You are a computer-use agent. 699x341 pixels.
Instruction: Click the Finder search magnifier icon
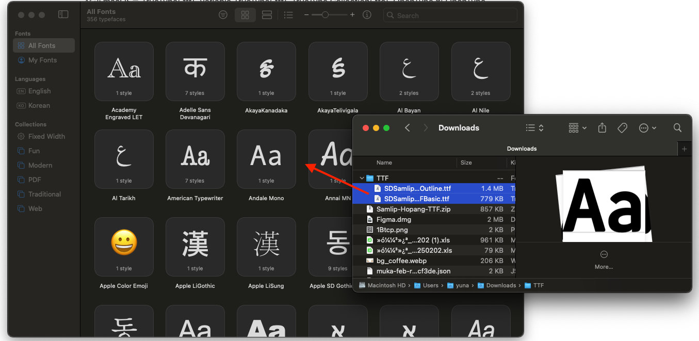tap(678, 128)
